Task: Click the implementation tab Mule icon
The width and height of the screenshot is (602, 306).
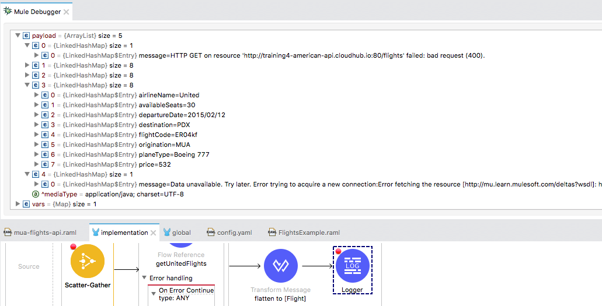Action: [x=96, y=233]
